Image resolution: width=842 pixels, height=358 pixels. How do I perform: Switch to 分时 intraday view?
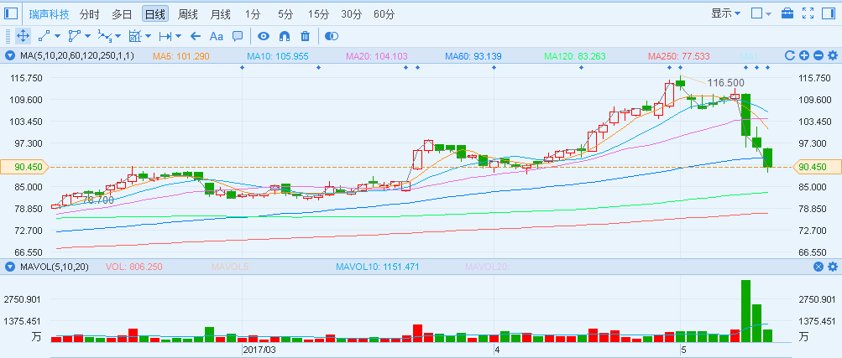(89, 14)
